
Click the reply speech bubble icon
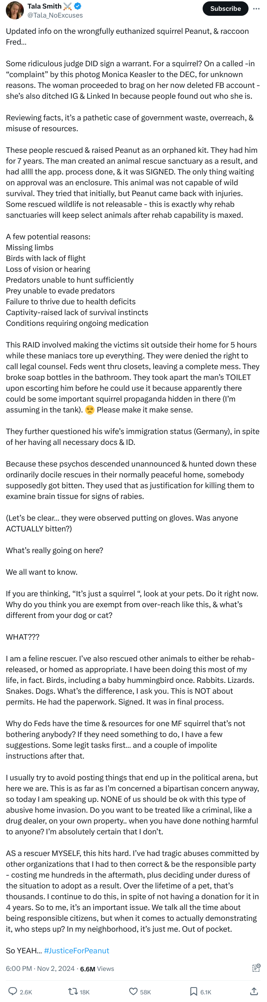[x=13, y=992]
